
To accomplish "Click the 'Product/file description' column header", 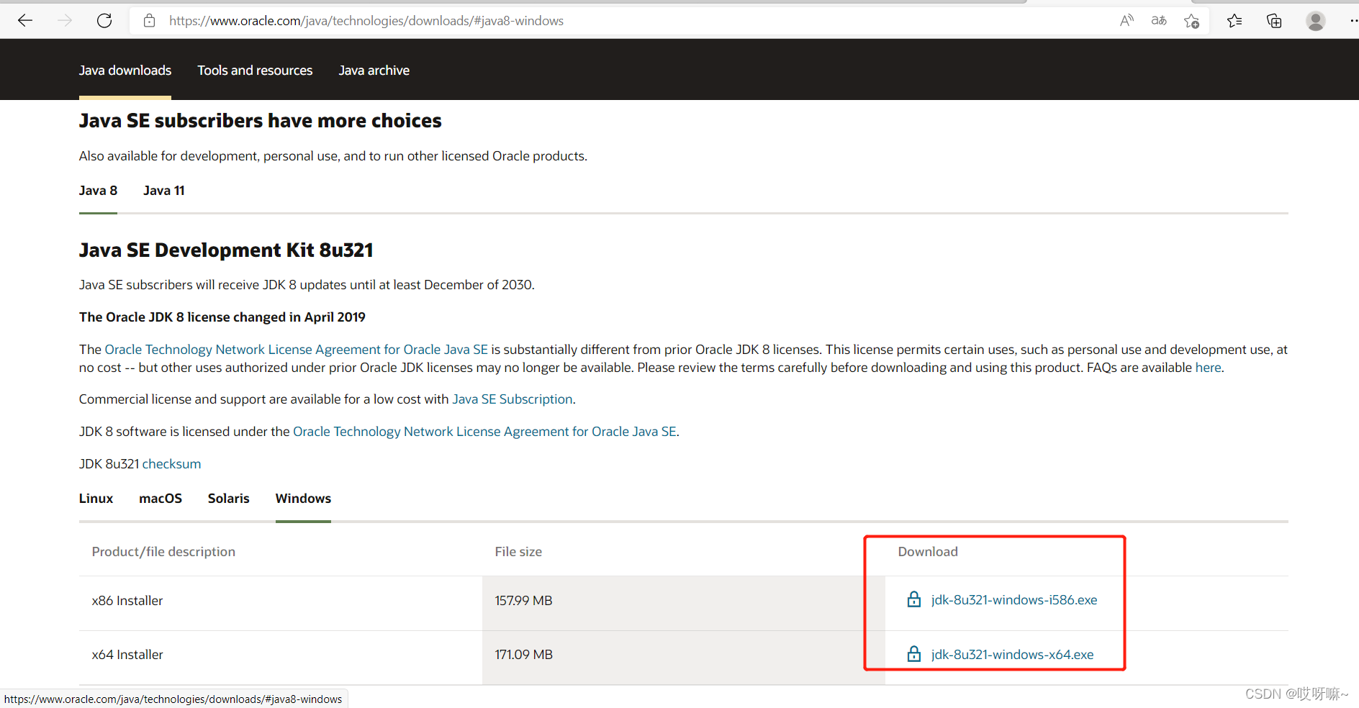I will click(x=163, y=552).
